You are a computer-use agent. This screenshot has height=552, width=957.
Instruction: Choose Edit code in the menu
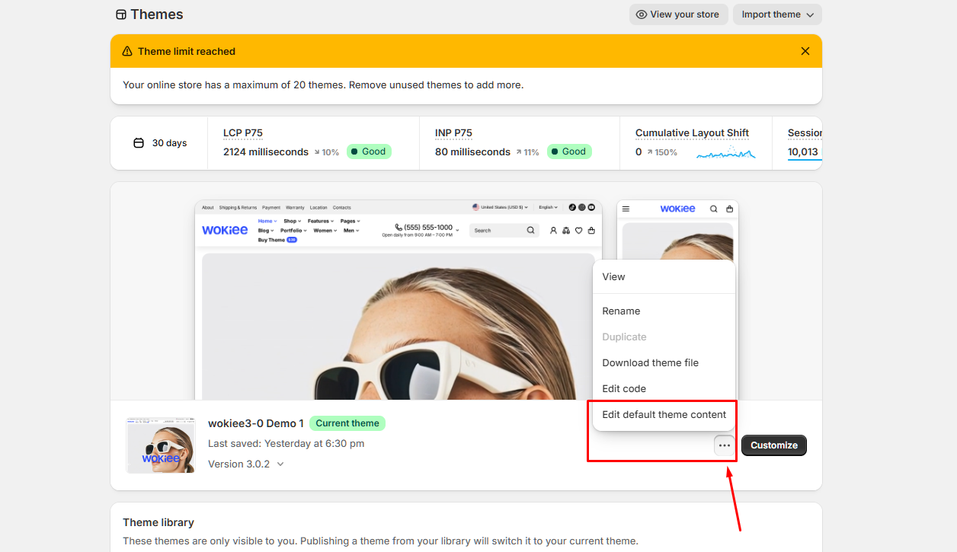(624, 388)
